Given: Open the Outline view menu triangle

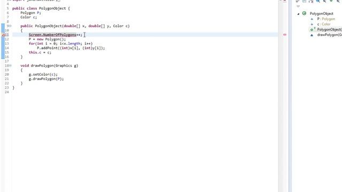Looking at the screenshot, I should (298, 6).
